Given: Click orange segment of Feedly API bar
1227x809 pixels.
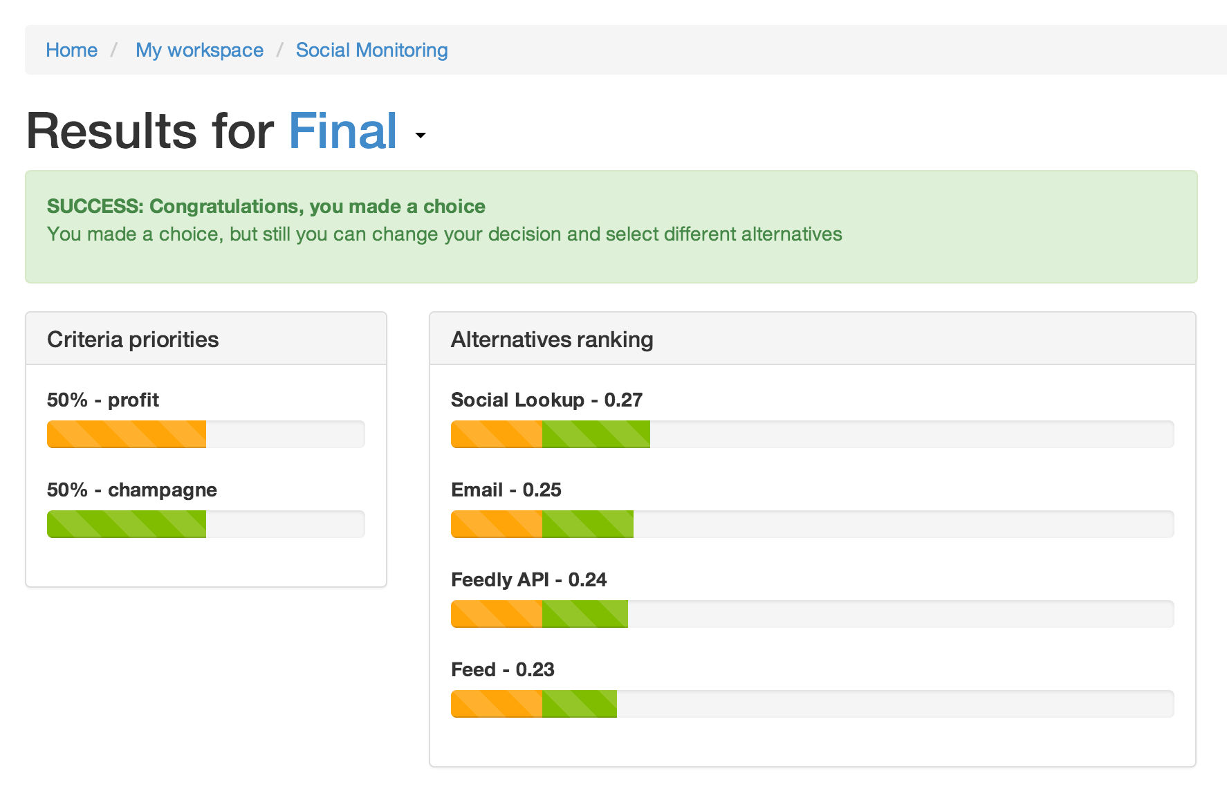Looking at the screenshot, I should coord(496,614).
